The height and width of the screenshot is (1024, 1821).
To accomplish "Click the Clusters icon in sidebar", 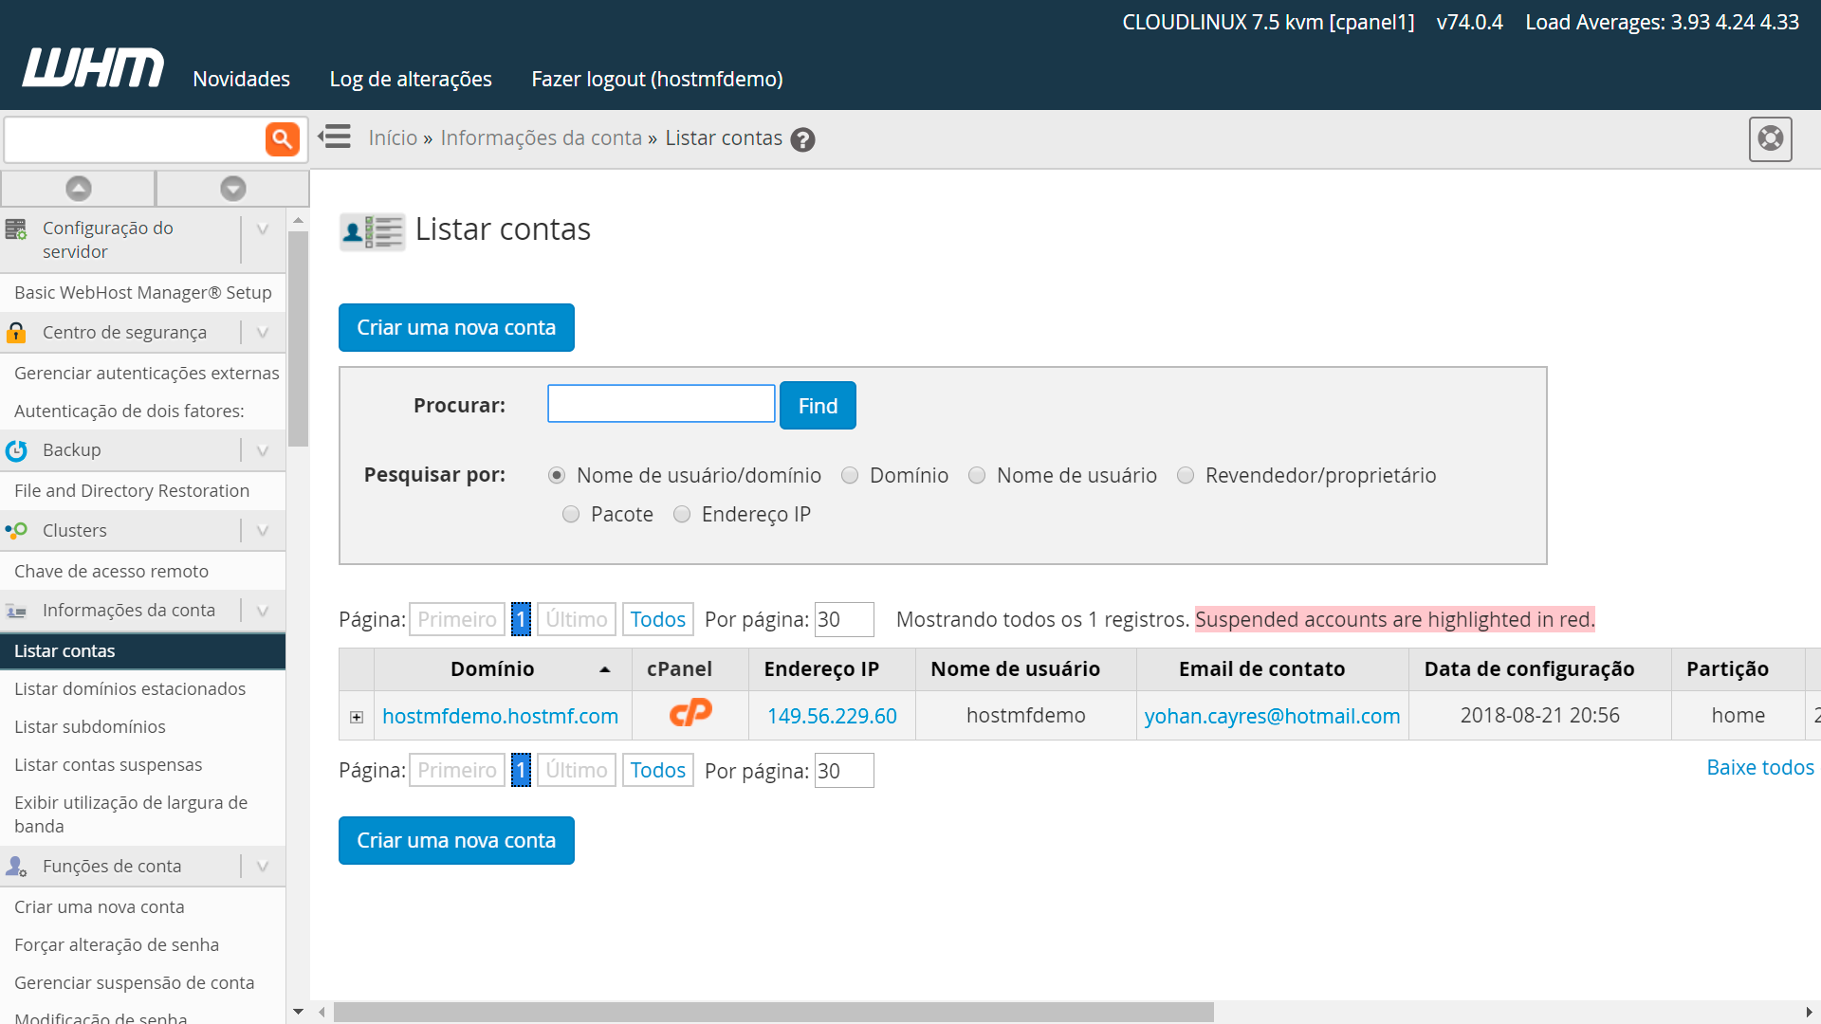I will (x=16, y=531).
